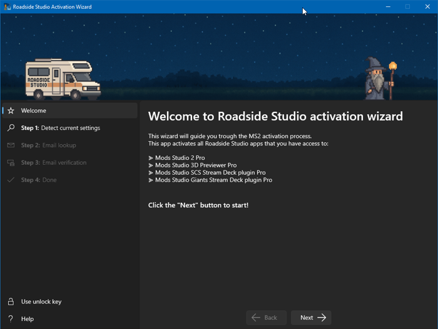The width and height of the screenshot is (438, 329).
Task: Close the Activation Wizard window
Action: point(427,7)
